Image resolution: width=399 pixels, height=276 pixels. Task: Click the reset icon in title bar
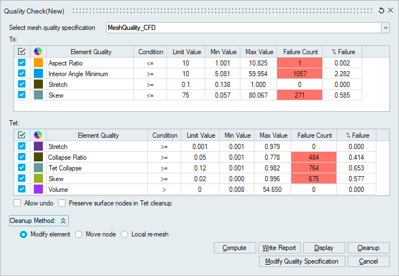click(382, 10)
